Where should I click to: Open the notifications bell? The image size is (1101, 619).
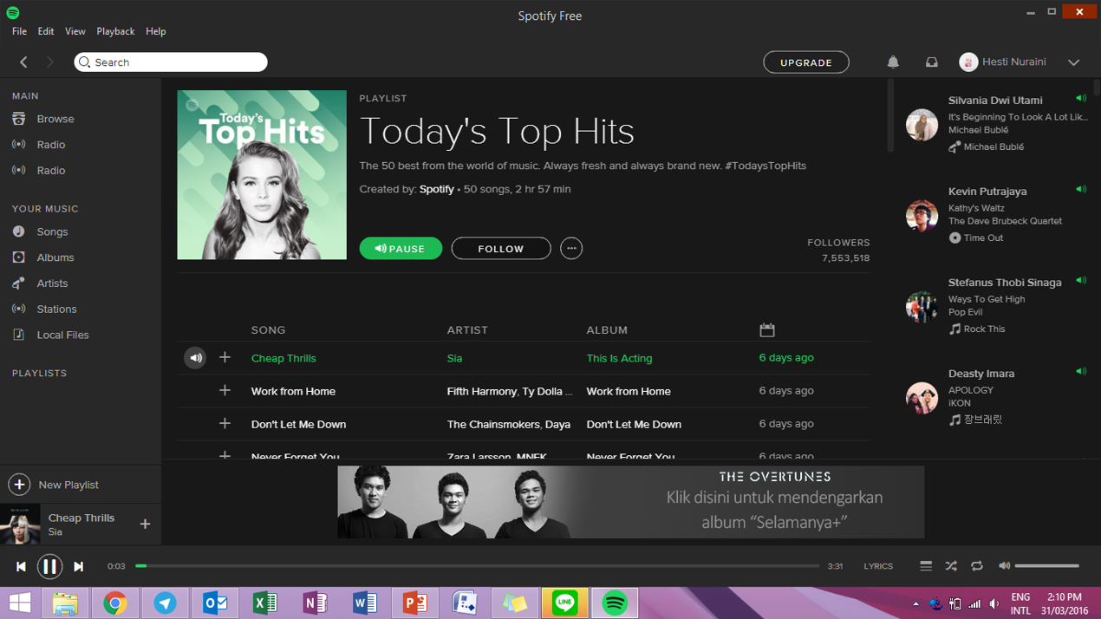click(x=893, y=62)
